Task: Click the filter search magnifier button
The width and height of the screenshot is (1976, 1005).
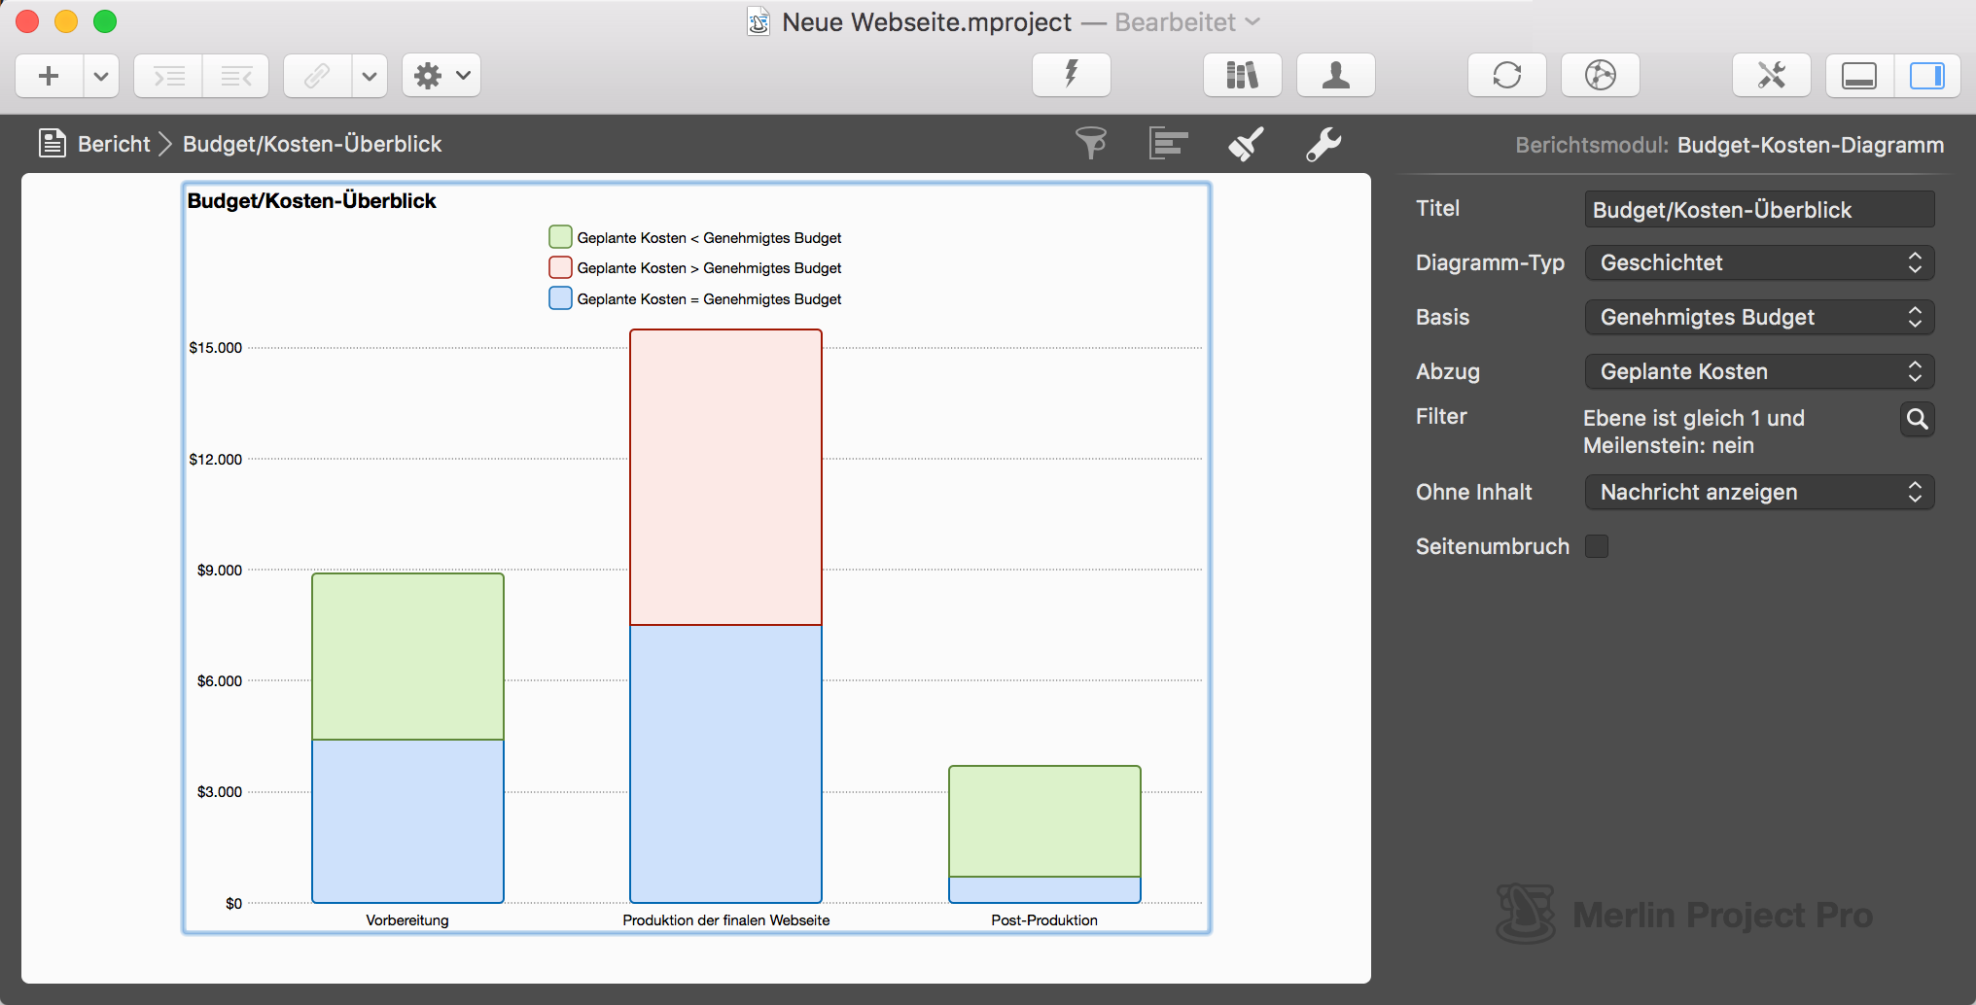Action: (1917, 419)
